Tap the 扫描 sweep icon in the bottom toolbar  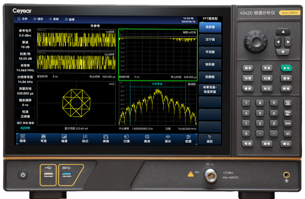point(127,137)
